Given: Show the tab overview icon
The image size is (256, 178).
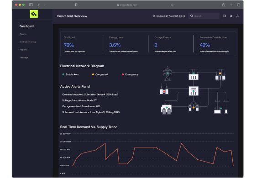Looking at the screenshot, I should pyautogui.click(x=238, y=5).
